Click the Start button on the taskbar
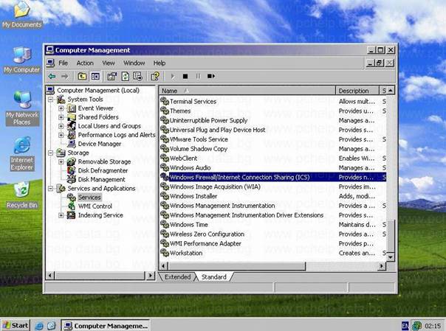Screen dimensions: 446x331 (16, 325)
